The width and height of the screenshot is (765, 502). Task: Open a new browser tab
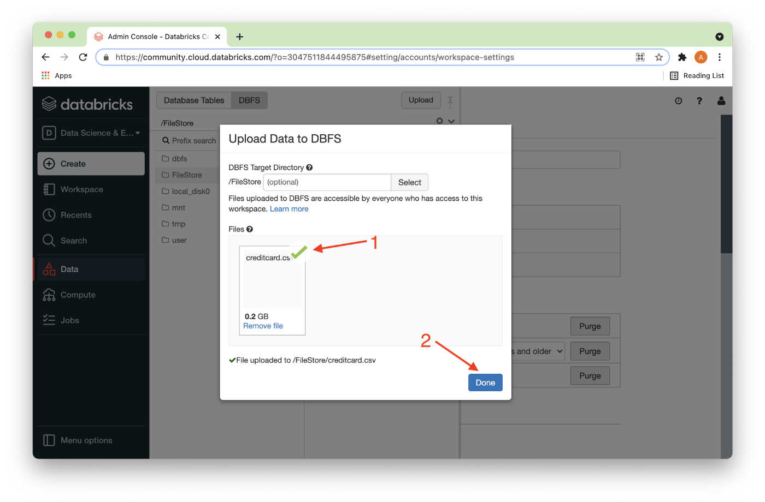point(239,37)
